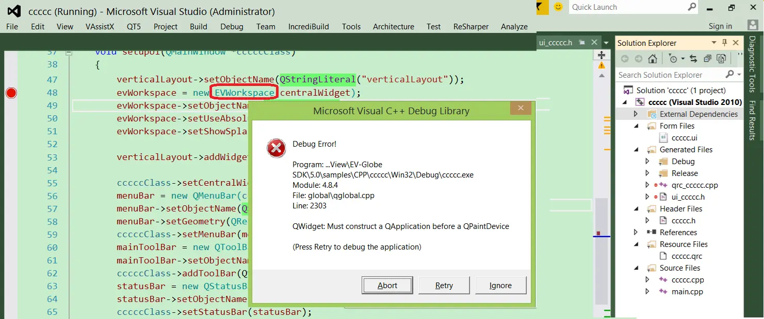Close the Solution Explorer panel
Viewport: 764px width, 319px height.
[736, 43]
